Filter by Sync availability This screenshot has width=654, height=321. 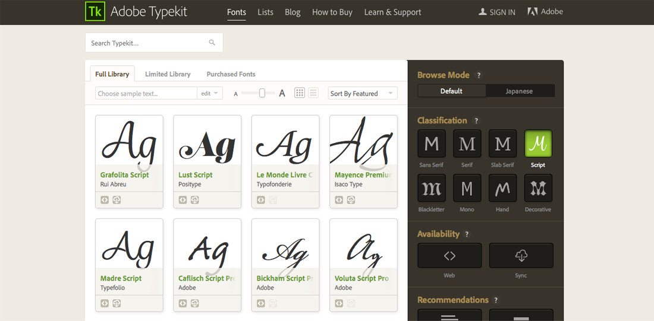point(521,256)
